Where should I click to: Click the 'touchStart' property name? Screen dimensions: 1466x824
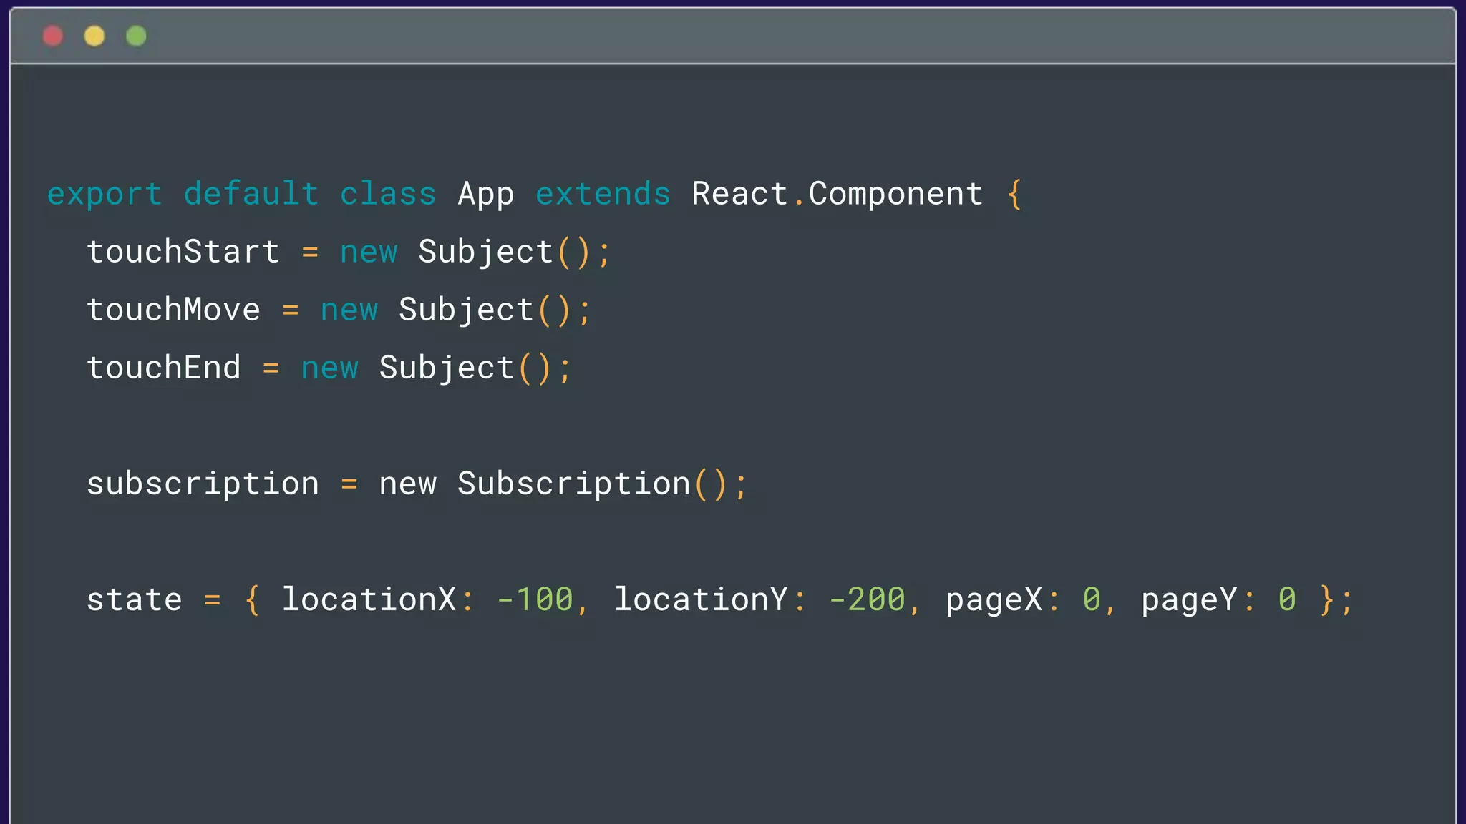click(183, 252)
